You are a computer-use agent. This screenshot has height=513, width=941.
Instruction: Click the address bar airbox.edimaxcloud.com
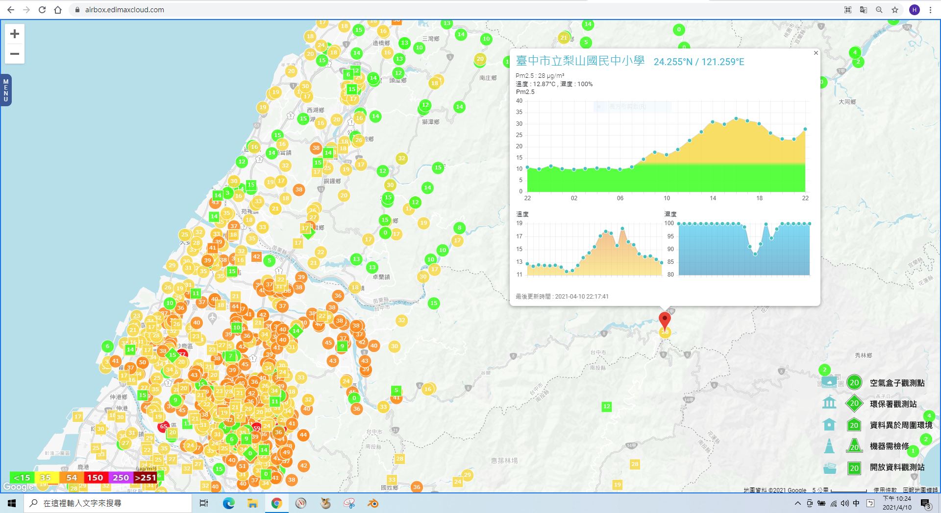click(x=124, y=10)
